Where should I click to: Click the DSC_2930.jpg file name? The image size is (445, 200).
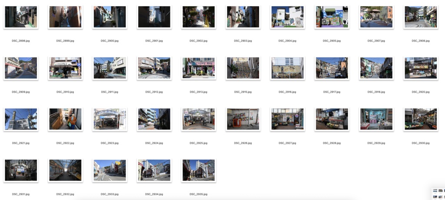[421, 143]
